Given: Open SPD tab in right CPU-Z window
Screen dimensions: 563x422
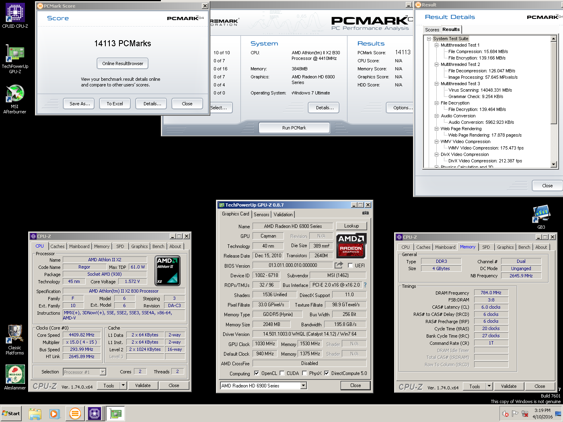Looking at the screenshot, I should 486,247.
